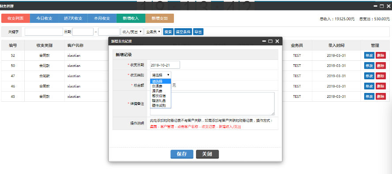Click 2019-03-31 in record 45 row
Viewport: 392px width, 174px height.
click(x=336, y=96)
